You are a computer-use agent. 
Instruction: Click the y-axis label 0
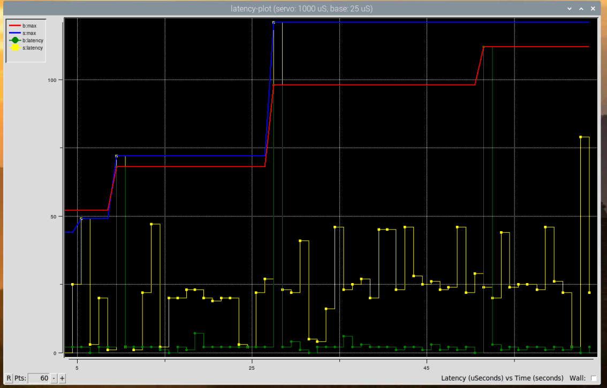(55, 353)
